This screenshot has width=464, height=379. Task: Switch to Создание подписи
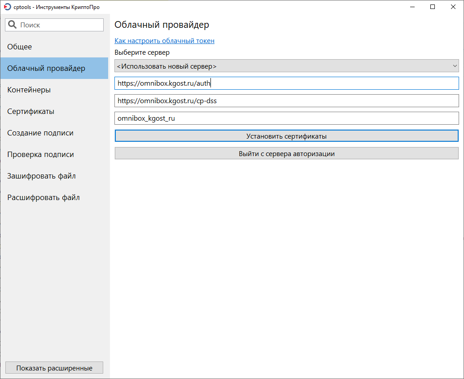coord(40,133)
